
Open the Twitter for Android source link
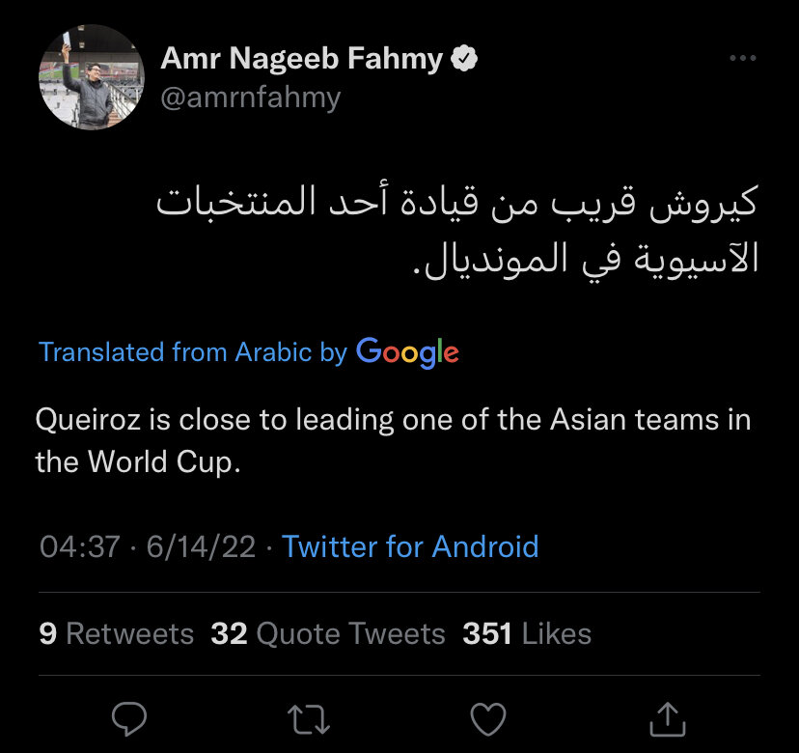410,547
